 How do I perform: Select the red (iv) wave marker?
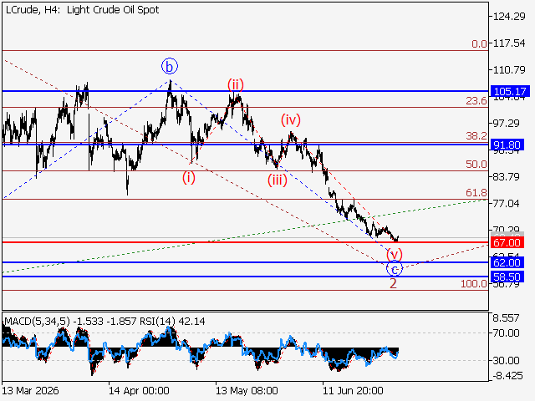pos(291,119)
